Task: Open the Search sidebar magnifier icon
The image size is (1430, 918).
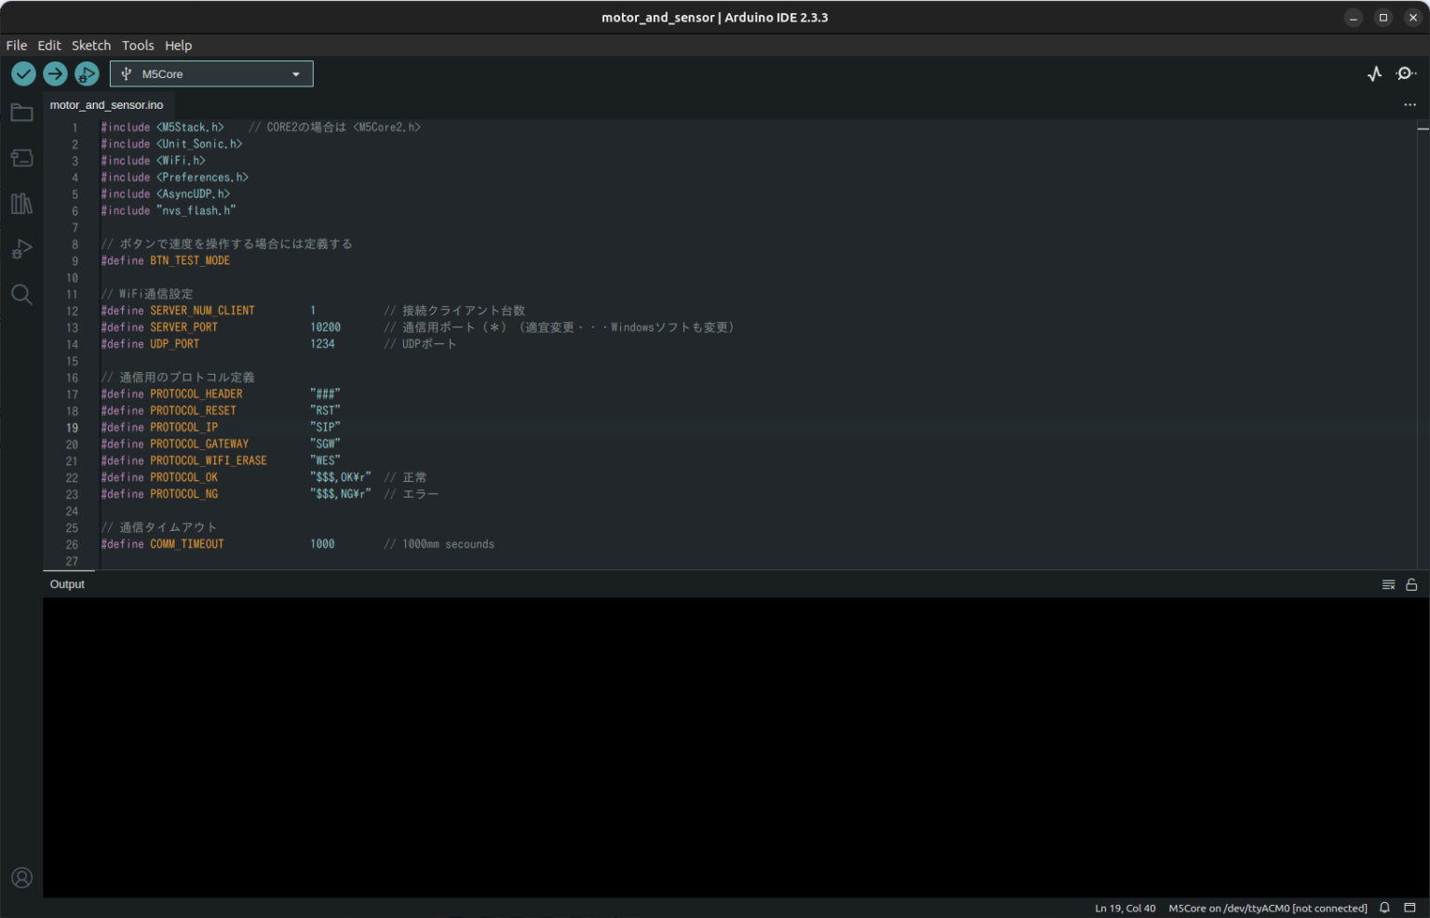Action: [21, 295]
